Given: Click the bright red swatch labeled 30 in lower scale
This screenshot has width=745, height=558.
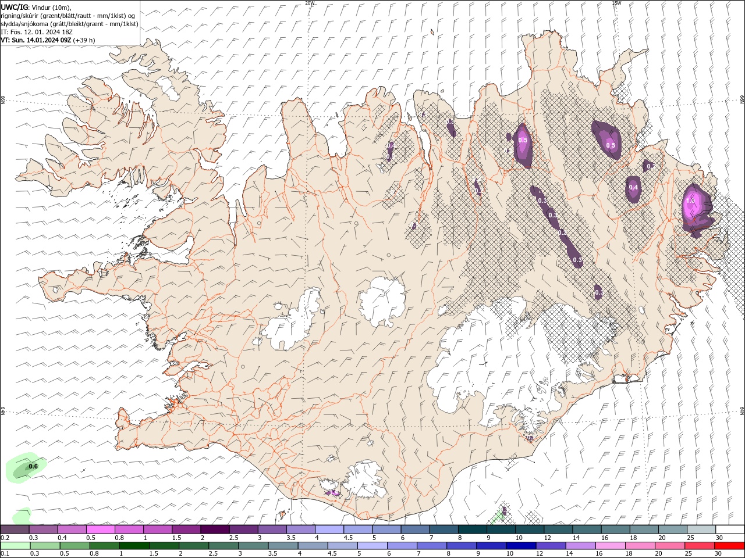Looking at the screenshot, I should click(x=730, y=546).
